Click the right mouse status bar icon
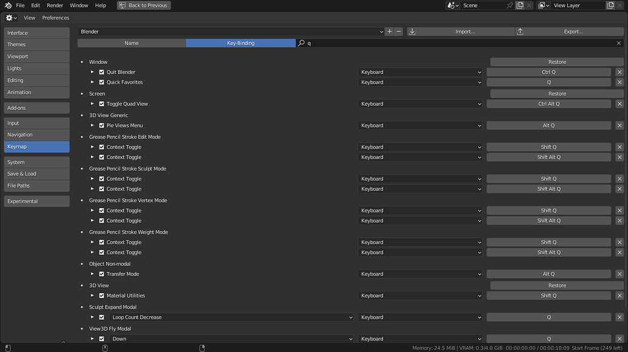This screenshot has width=628, height=352. 202,348
